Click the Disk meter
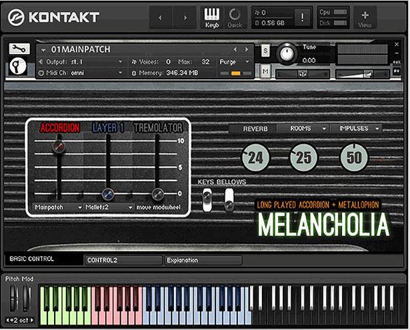Image resolution: width=410 pixels, height=330 pixels. coord(341,23)
